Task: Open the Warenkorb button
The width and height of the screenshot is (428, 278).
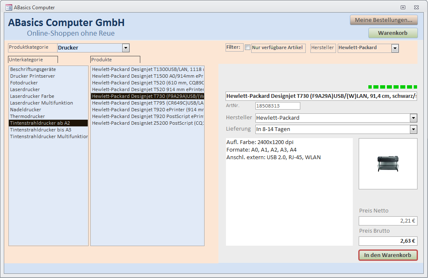Action: tap(393, 33)
